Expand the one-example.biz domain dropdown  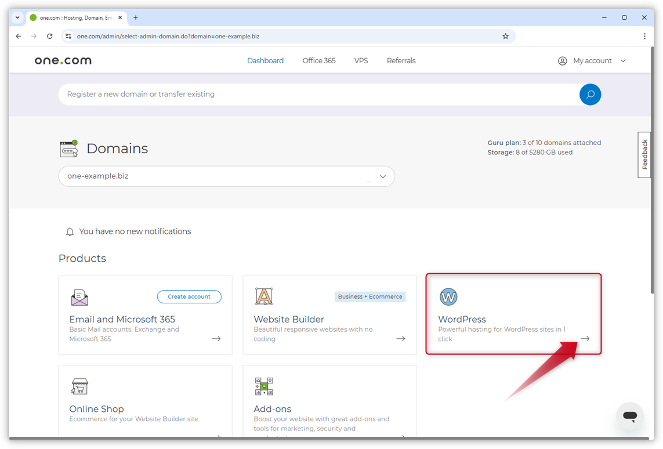382,176
